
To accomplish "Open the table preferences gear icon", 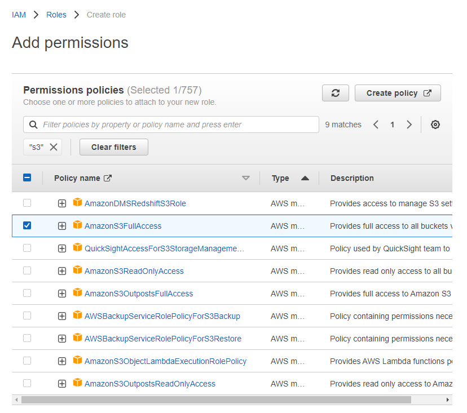I will click(x=435, y=125).
